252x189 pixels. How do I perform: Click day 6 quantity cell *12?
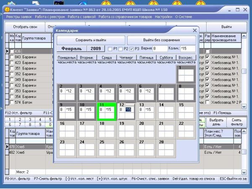click(150, 91)
